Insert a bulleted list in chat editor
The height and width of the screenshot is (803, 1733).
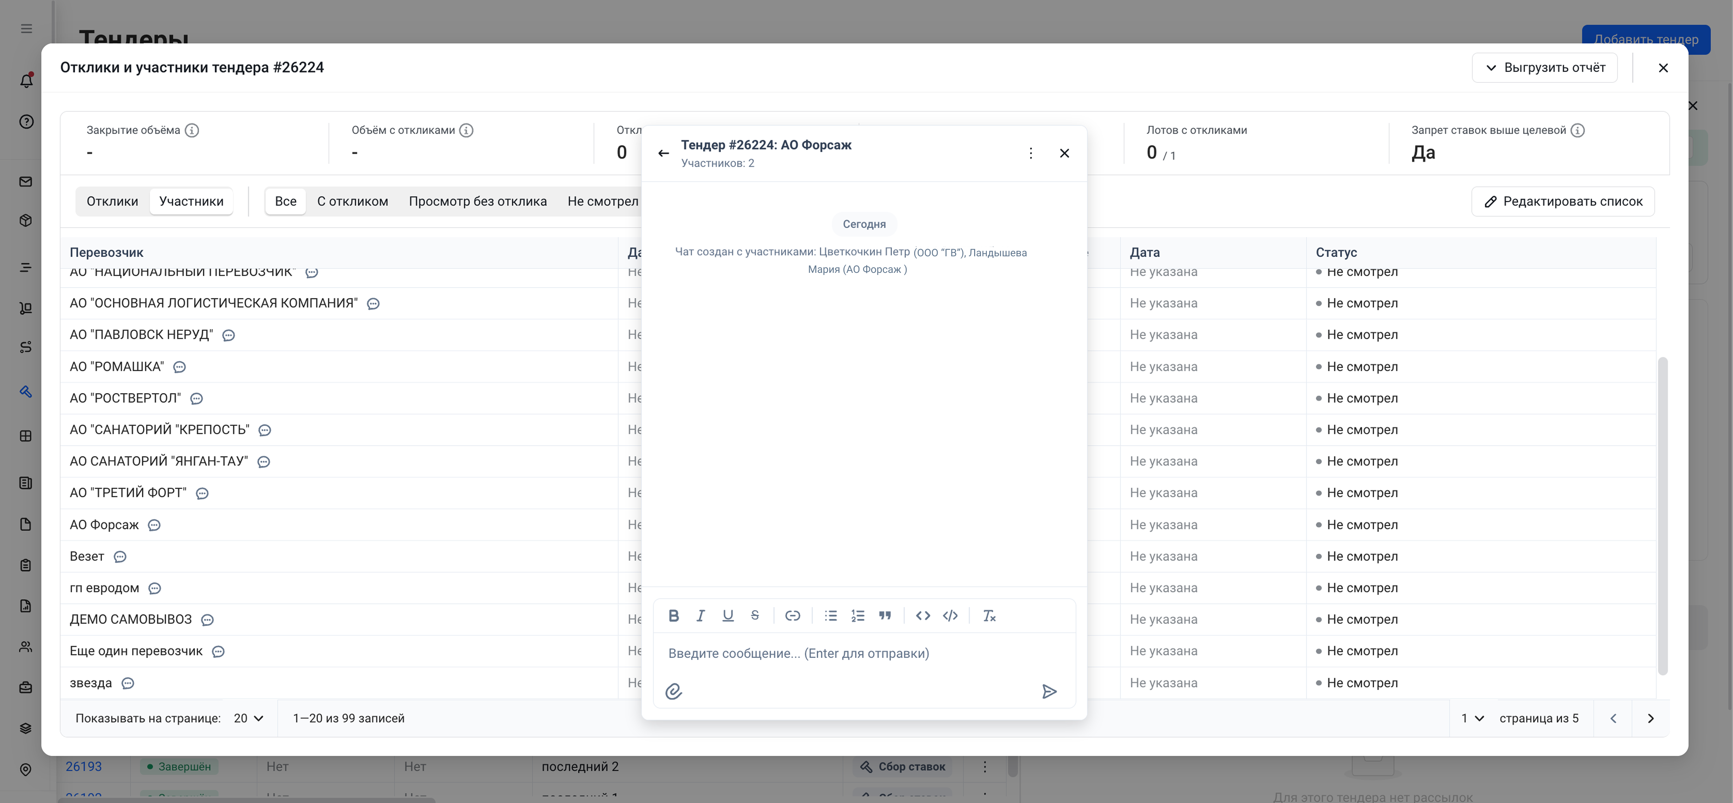[831, 615]
